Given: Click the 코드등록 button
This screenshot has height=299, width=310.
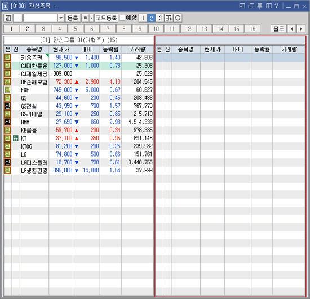Looking at the screenshot, I should [106, 18].
